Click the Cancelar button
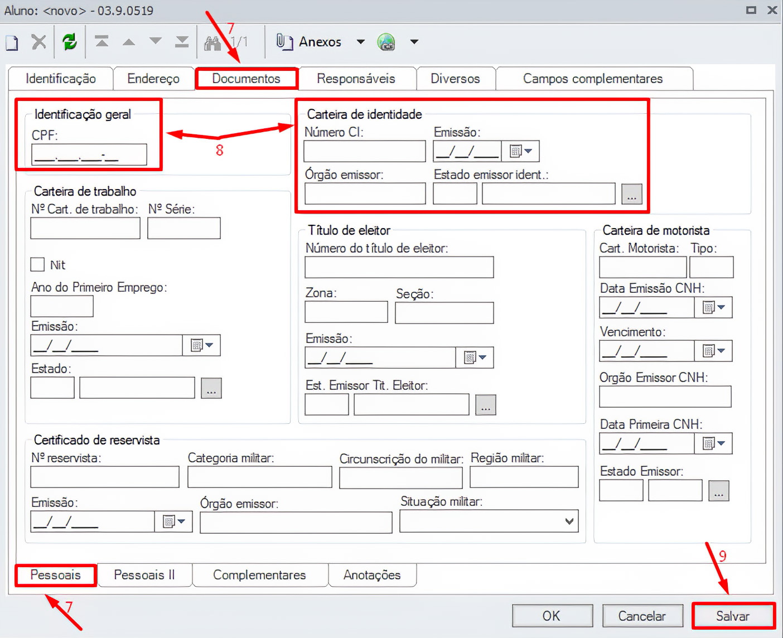The width and height of the screenshot is (783, 638). 641,616
